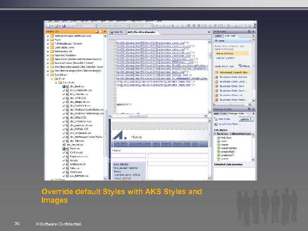Viewport: 308px width, 231px height.
Task: Click the Save disk toolbar icon
Action: pos(64,26)
